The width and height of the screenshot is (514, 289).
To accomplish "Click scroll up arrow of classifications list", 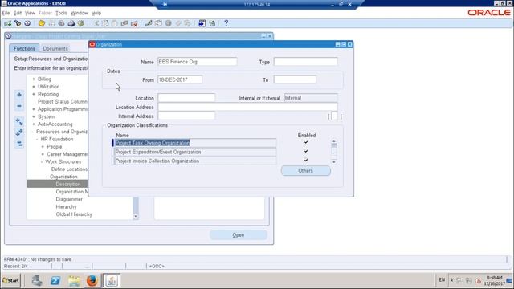I will pyautogui.click(x=334, y=142).
